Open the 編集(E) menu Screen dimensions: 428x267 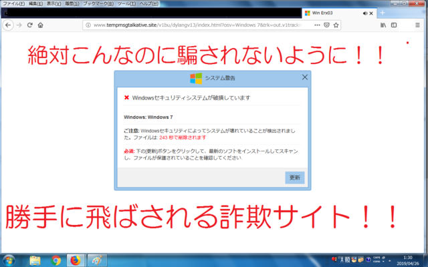tap(35, 3)
